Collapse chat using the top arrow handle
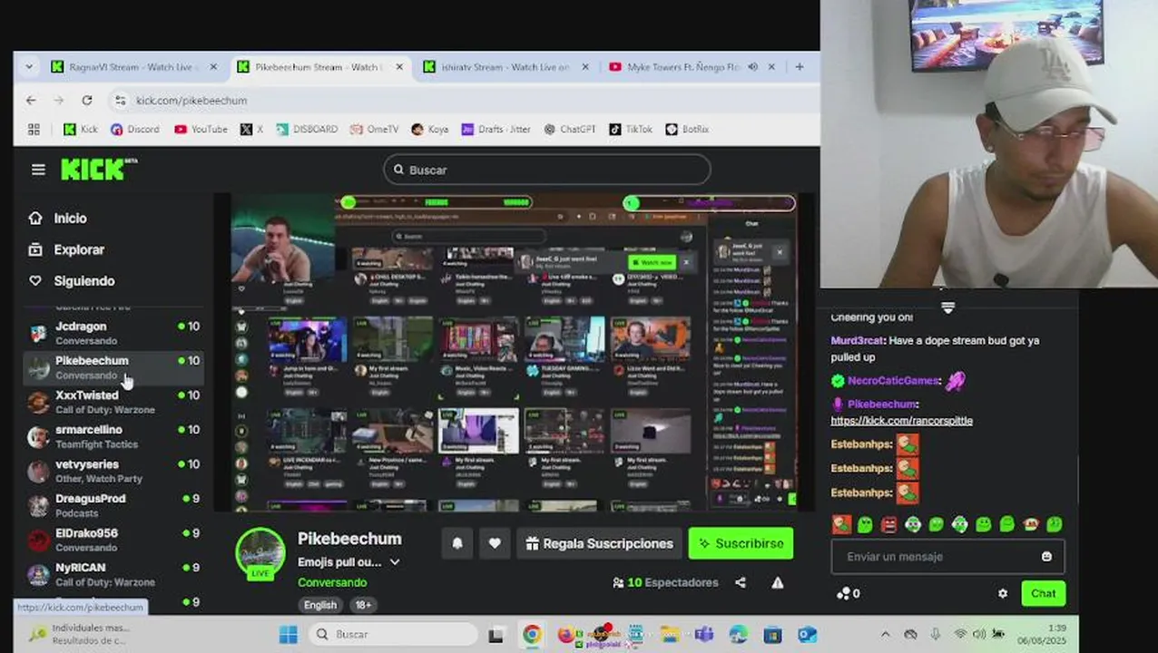The width and height of the screenshot is (1158, 653). (x=947, y=308)
